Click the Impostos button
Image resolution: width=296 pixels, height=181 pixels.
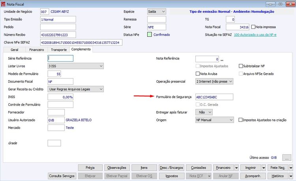coord(172,176)
